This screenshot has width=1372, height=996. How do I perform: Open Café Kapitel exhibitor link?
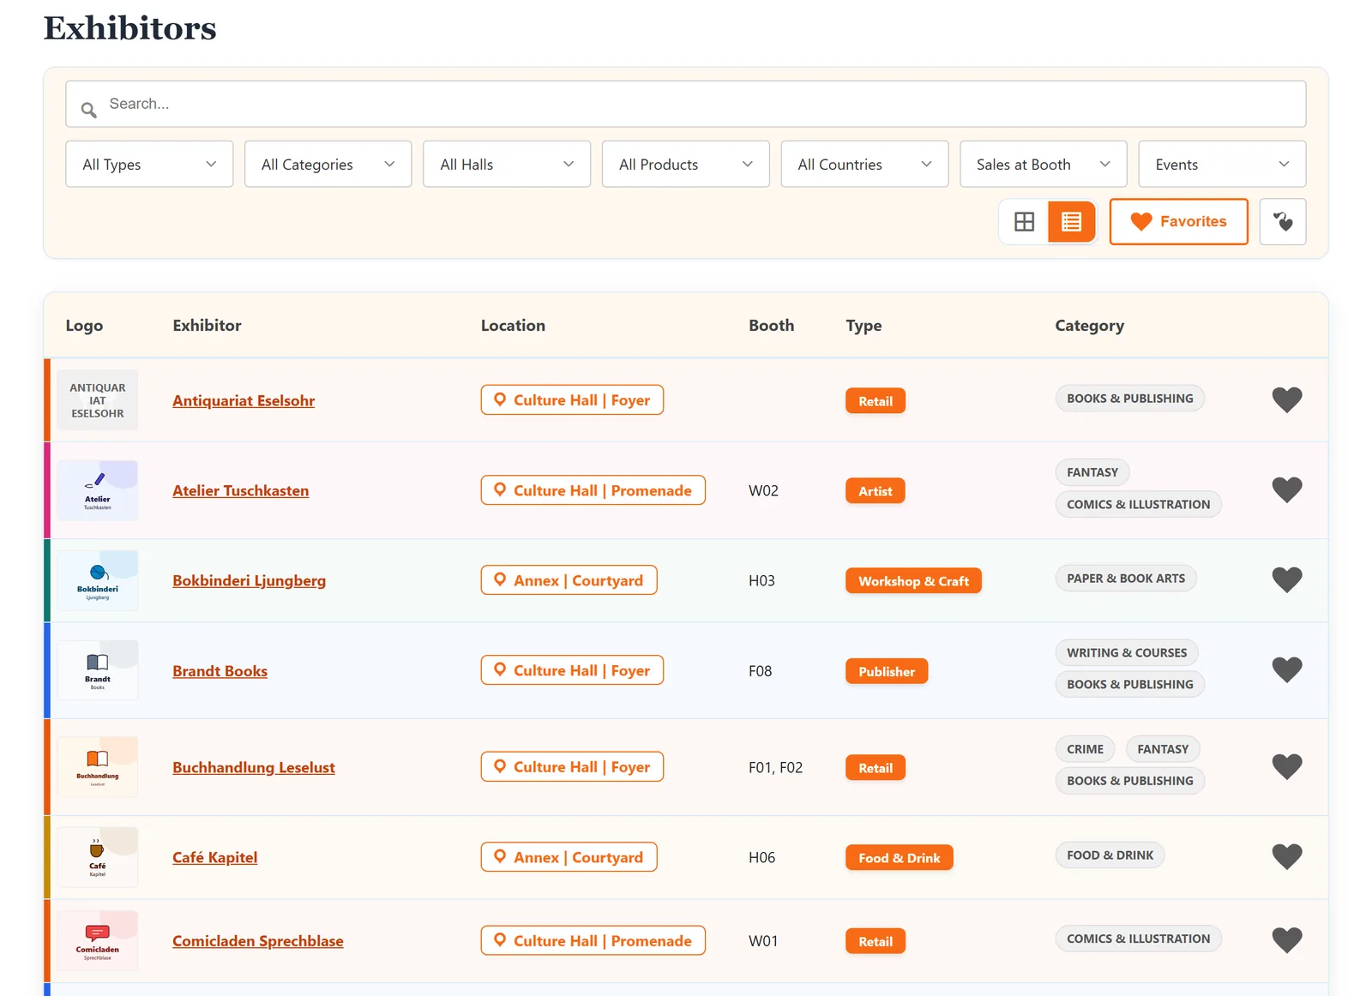pos(215,857)
